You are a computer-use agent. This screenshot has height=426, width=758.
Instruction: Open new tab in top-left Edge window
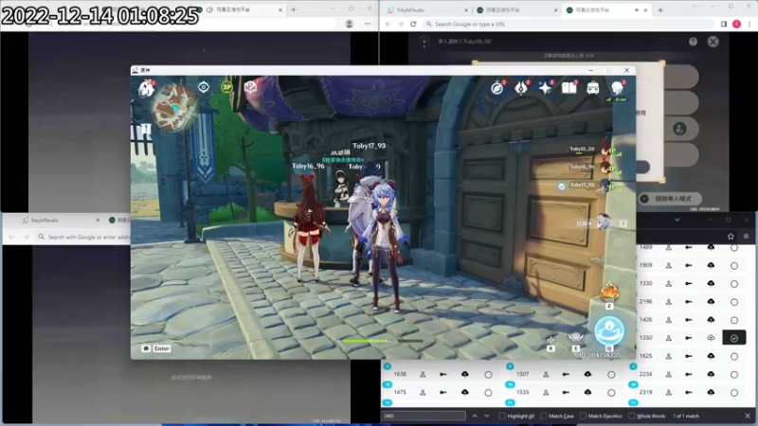coord(294,9)
